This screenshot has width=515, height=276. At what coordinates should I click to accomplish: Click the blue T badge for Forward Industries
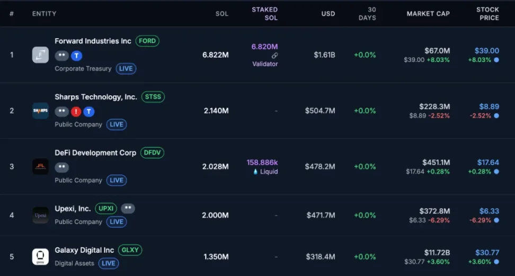(x=76, y=56)
